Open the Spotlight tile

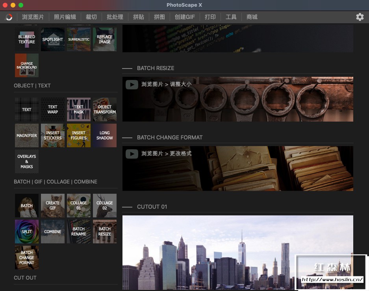click(x=53, y=39)
